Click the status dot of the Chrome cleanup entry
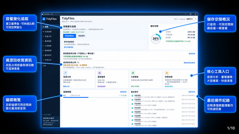The width and height of the screenshot is (239, 134). pyautogui.click(x=132, y=96)
